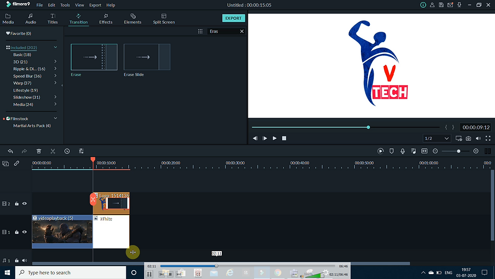Image resolution: width=495 pixels, height=279 pixels.
Task: Take a snapshot with camera icon
Action: [468, 138]
